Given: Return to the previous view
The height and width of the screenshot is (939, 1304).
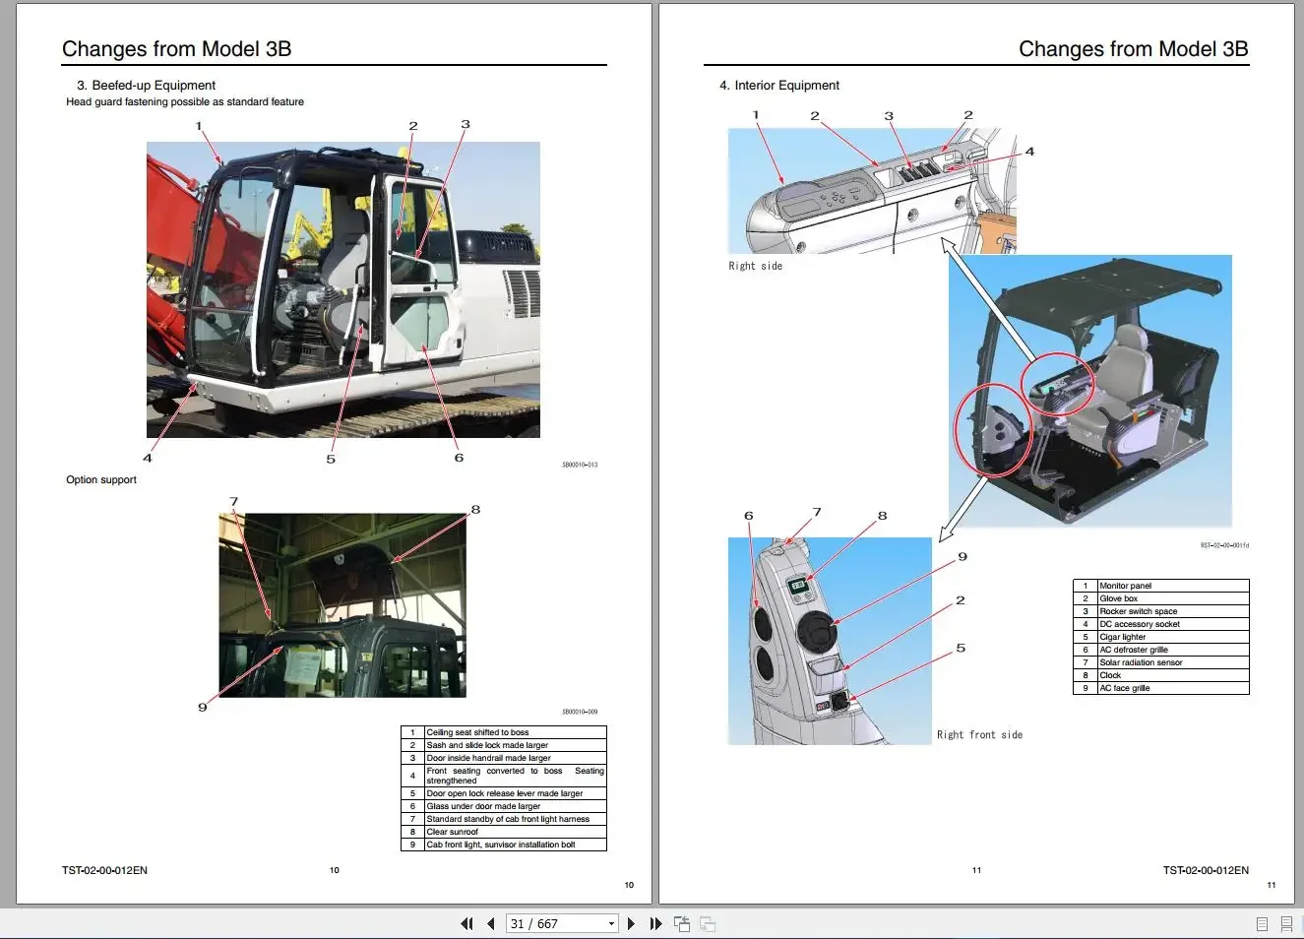Looking at the screenshot, I should (682, 923).
